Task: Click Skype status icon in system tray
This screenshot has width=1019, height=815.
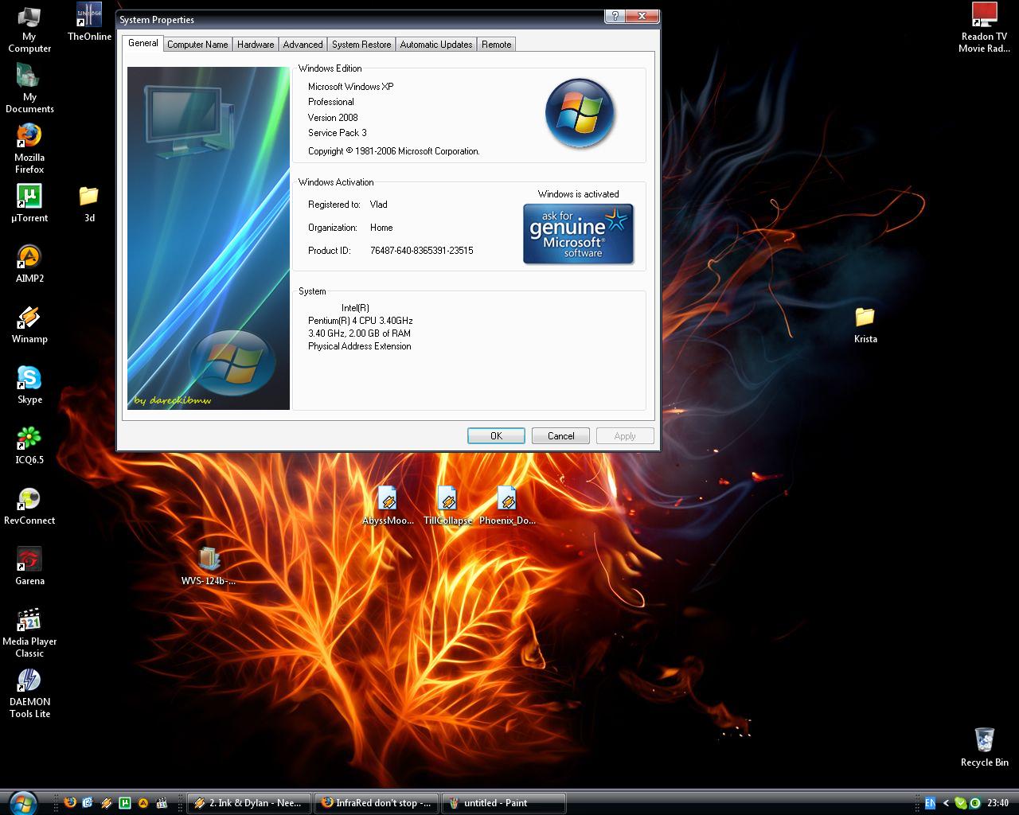Action: click(x=961, y=803)
